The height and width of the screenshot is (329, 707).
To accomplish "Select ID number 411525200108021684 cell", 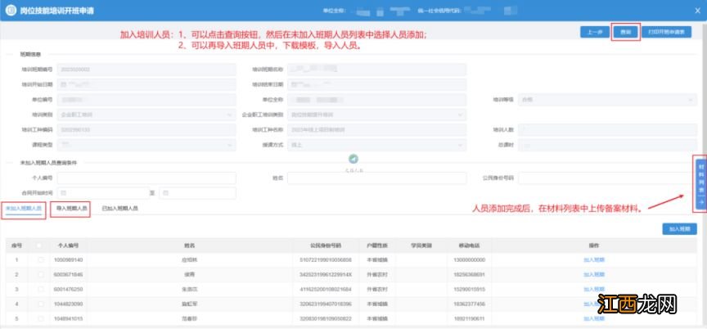I will point(326,290).
